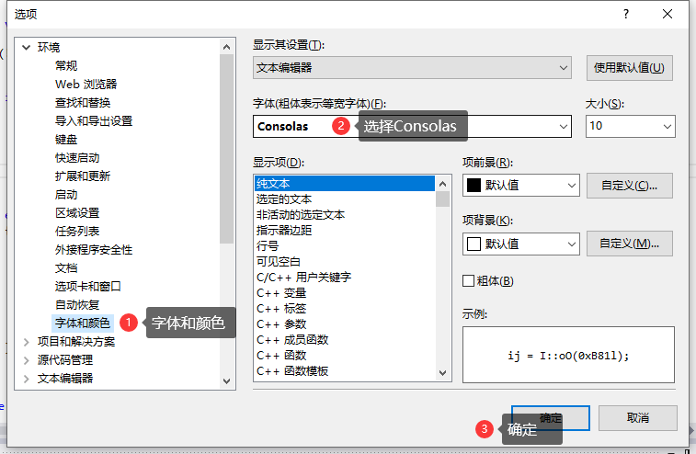Click the tree panel's up scroll arrow

pos(226,47)
